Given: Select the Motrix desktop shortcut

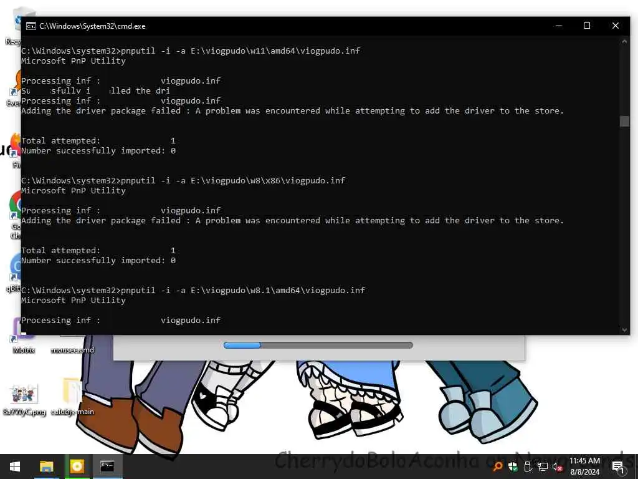Looking at the screenshot, I should (23, 336).
